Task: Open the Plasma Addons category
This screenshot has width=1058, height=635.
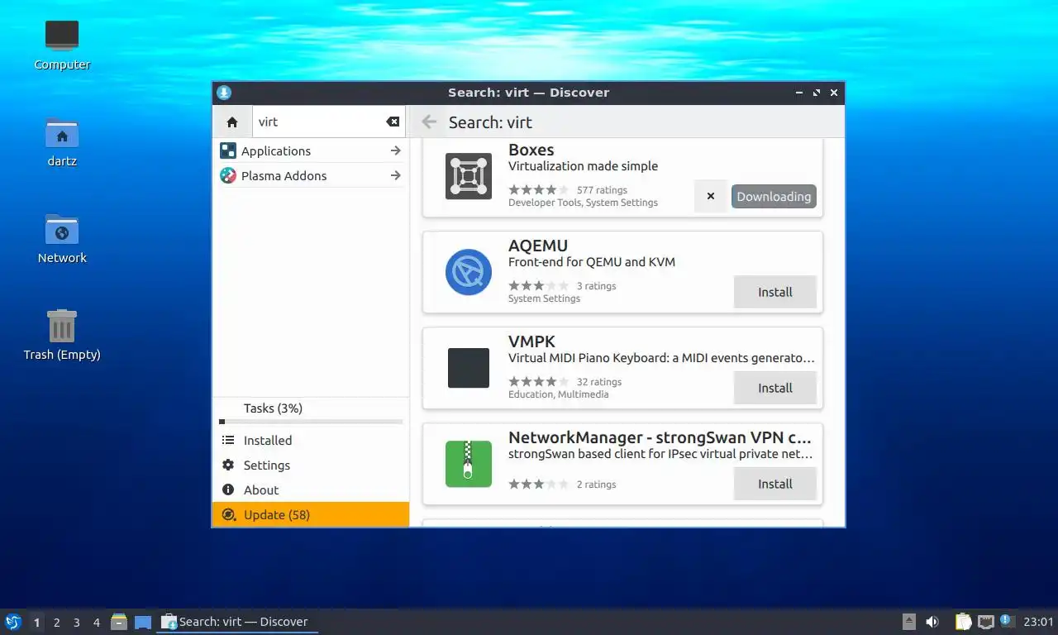Action: click(x=311, y=176)
